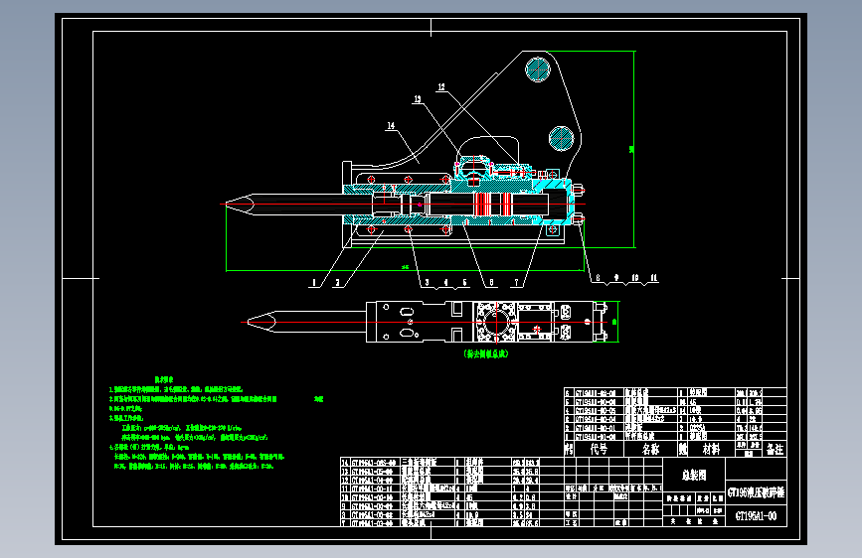
Task: Click the chisel tip in the top view
Action: pos(261,322)
